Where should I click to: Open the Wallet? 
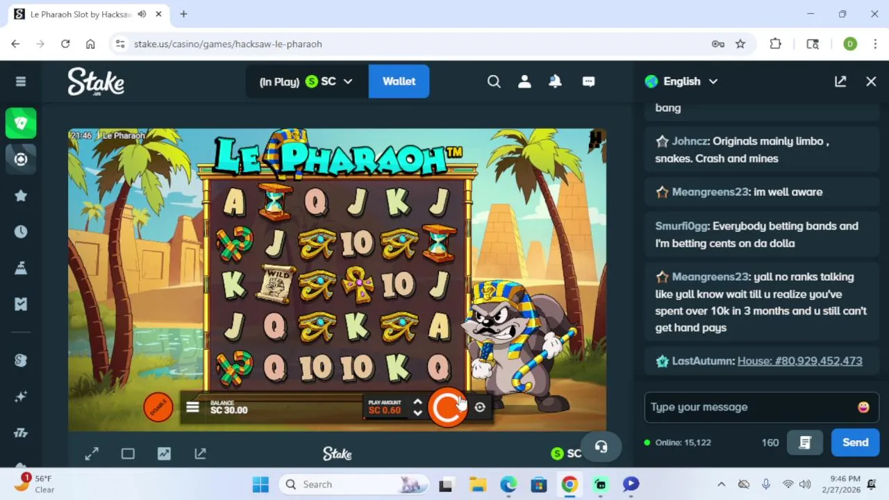399,81
